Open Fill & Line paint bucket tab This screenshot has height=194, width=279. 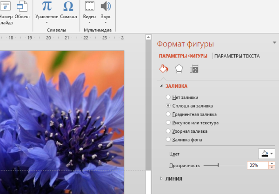163,69
